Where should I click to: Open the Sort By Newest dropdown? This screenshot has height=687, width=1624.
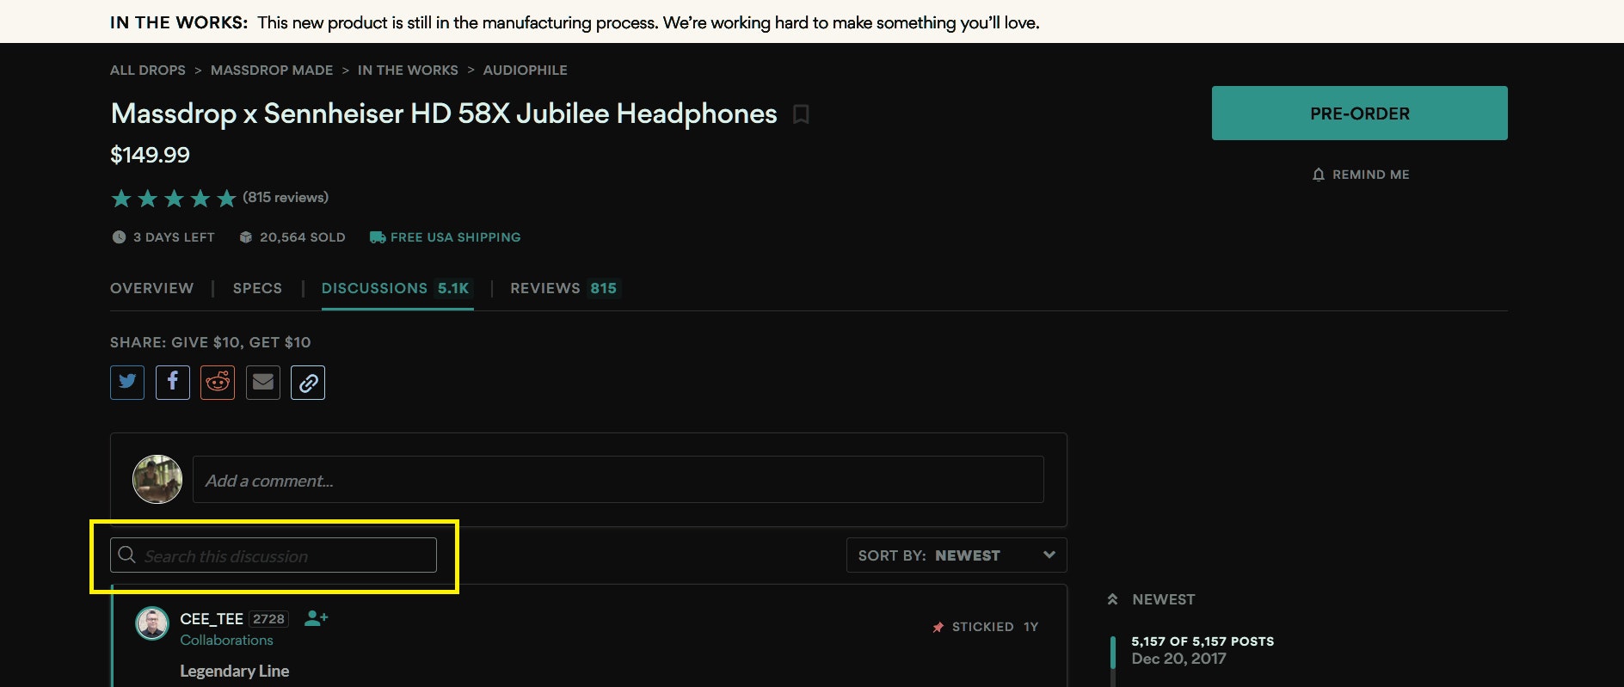point(957,555)
